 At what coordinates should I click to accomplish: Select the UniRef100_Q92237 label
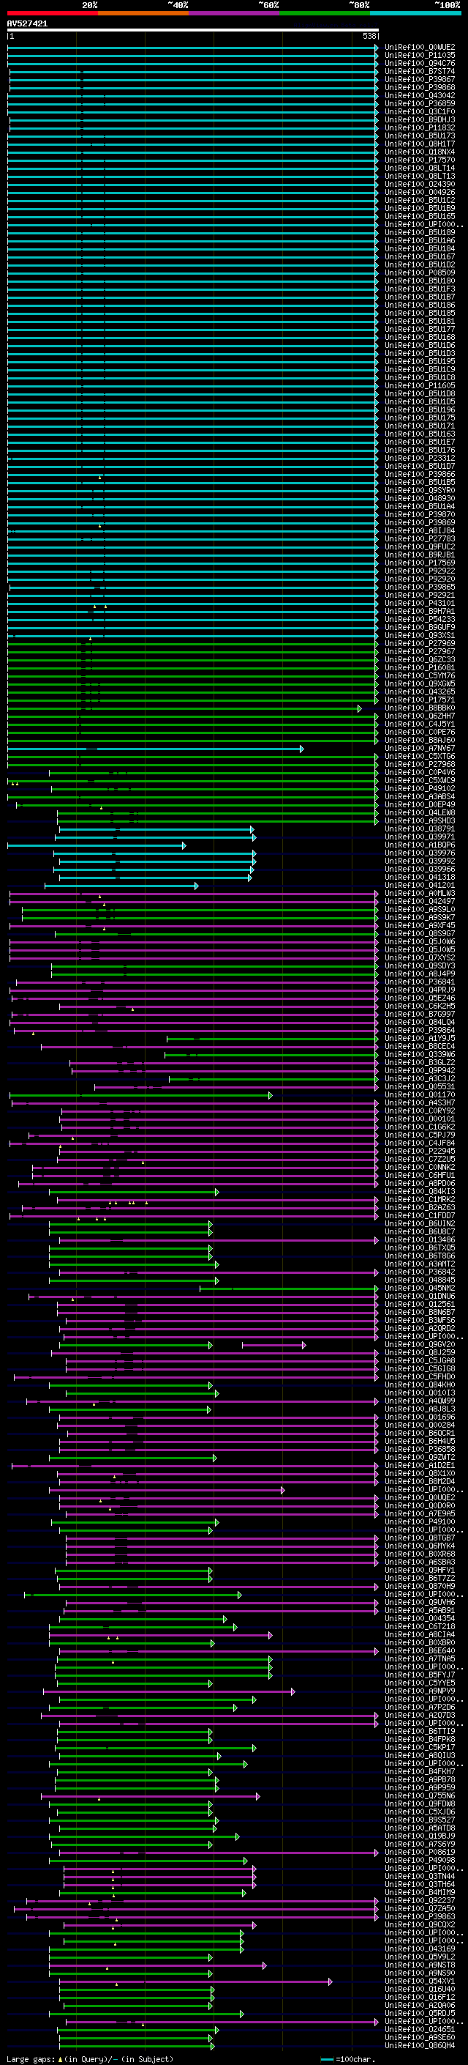pyautogui.click(x=420, y=1900)
